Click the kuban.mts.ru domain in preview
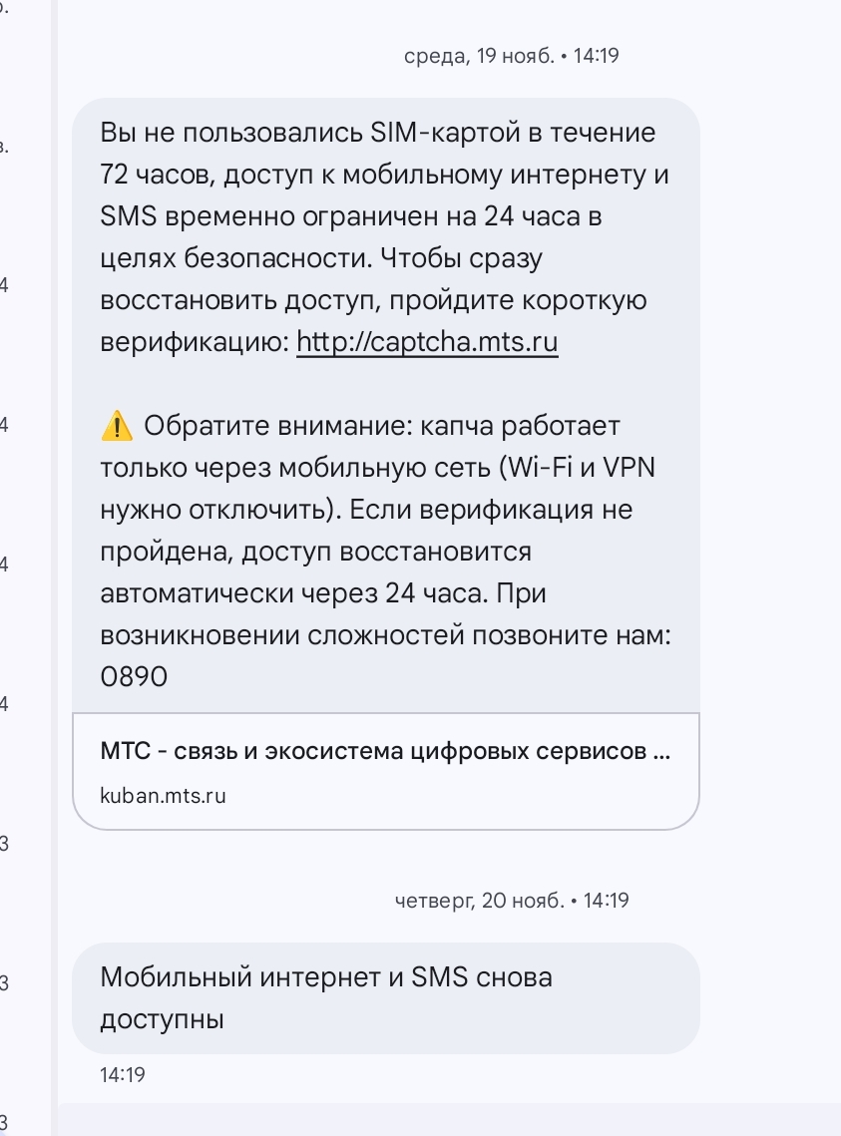 click(x=164, y=796)
